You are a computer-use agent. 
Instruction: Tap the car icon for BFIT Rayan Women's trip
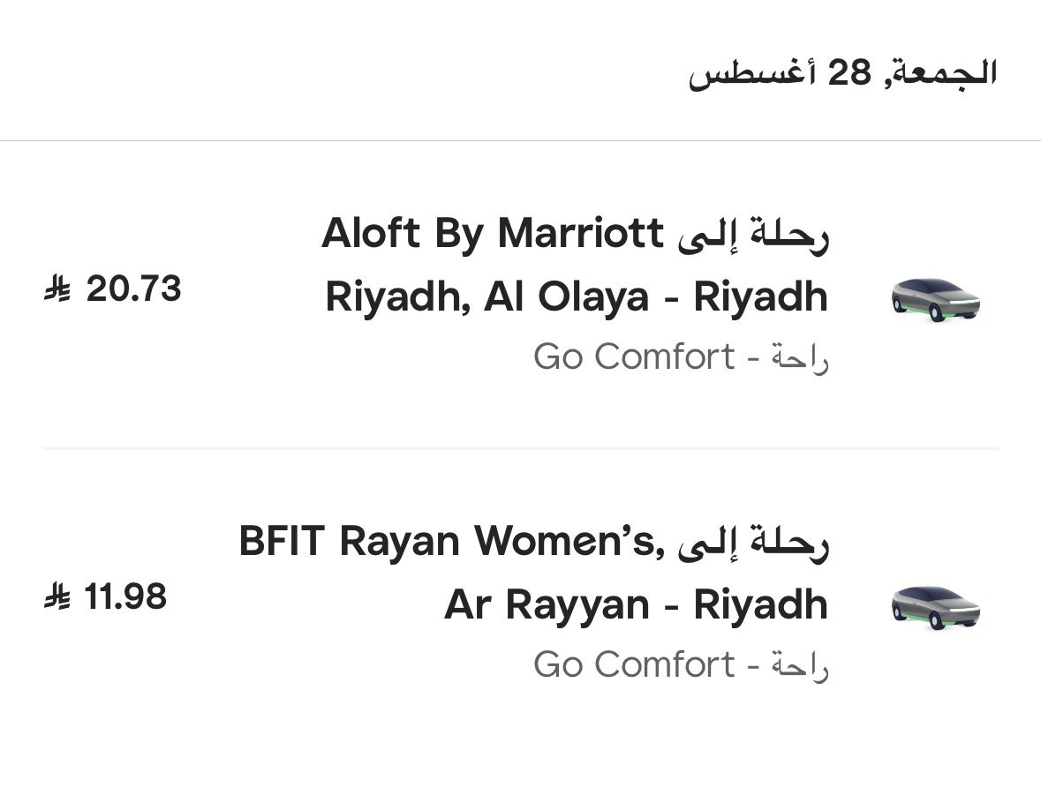click(935, 608)
